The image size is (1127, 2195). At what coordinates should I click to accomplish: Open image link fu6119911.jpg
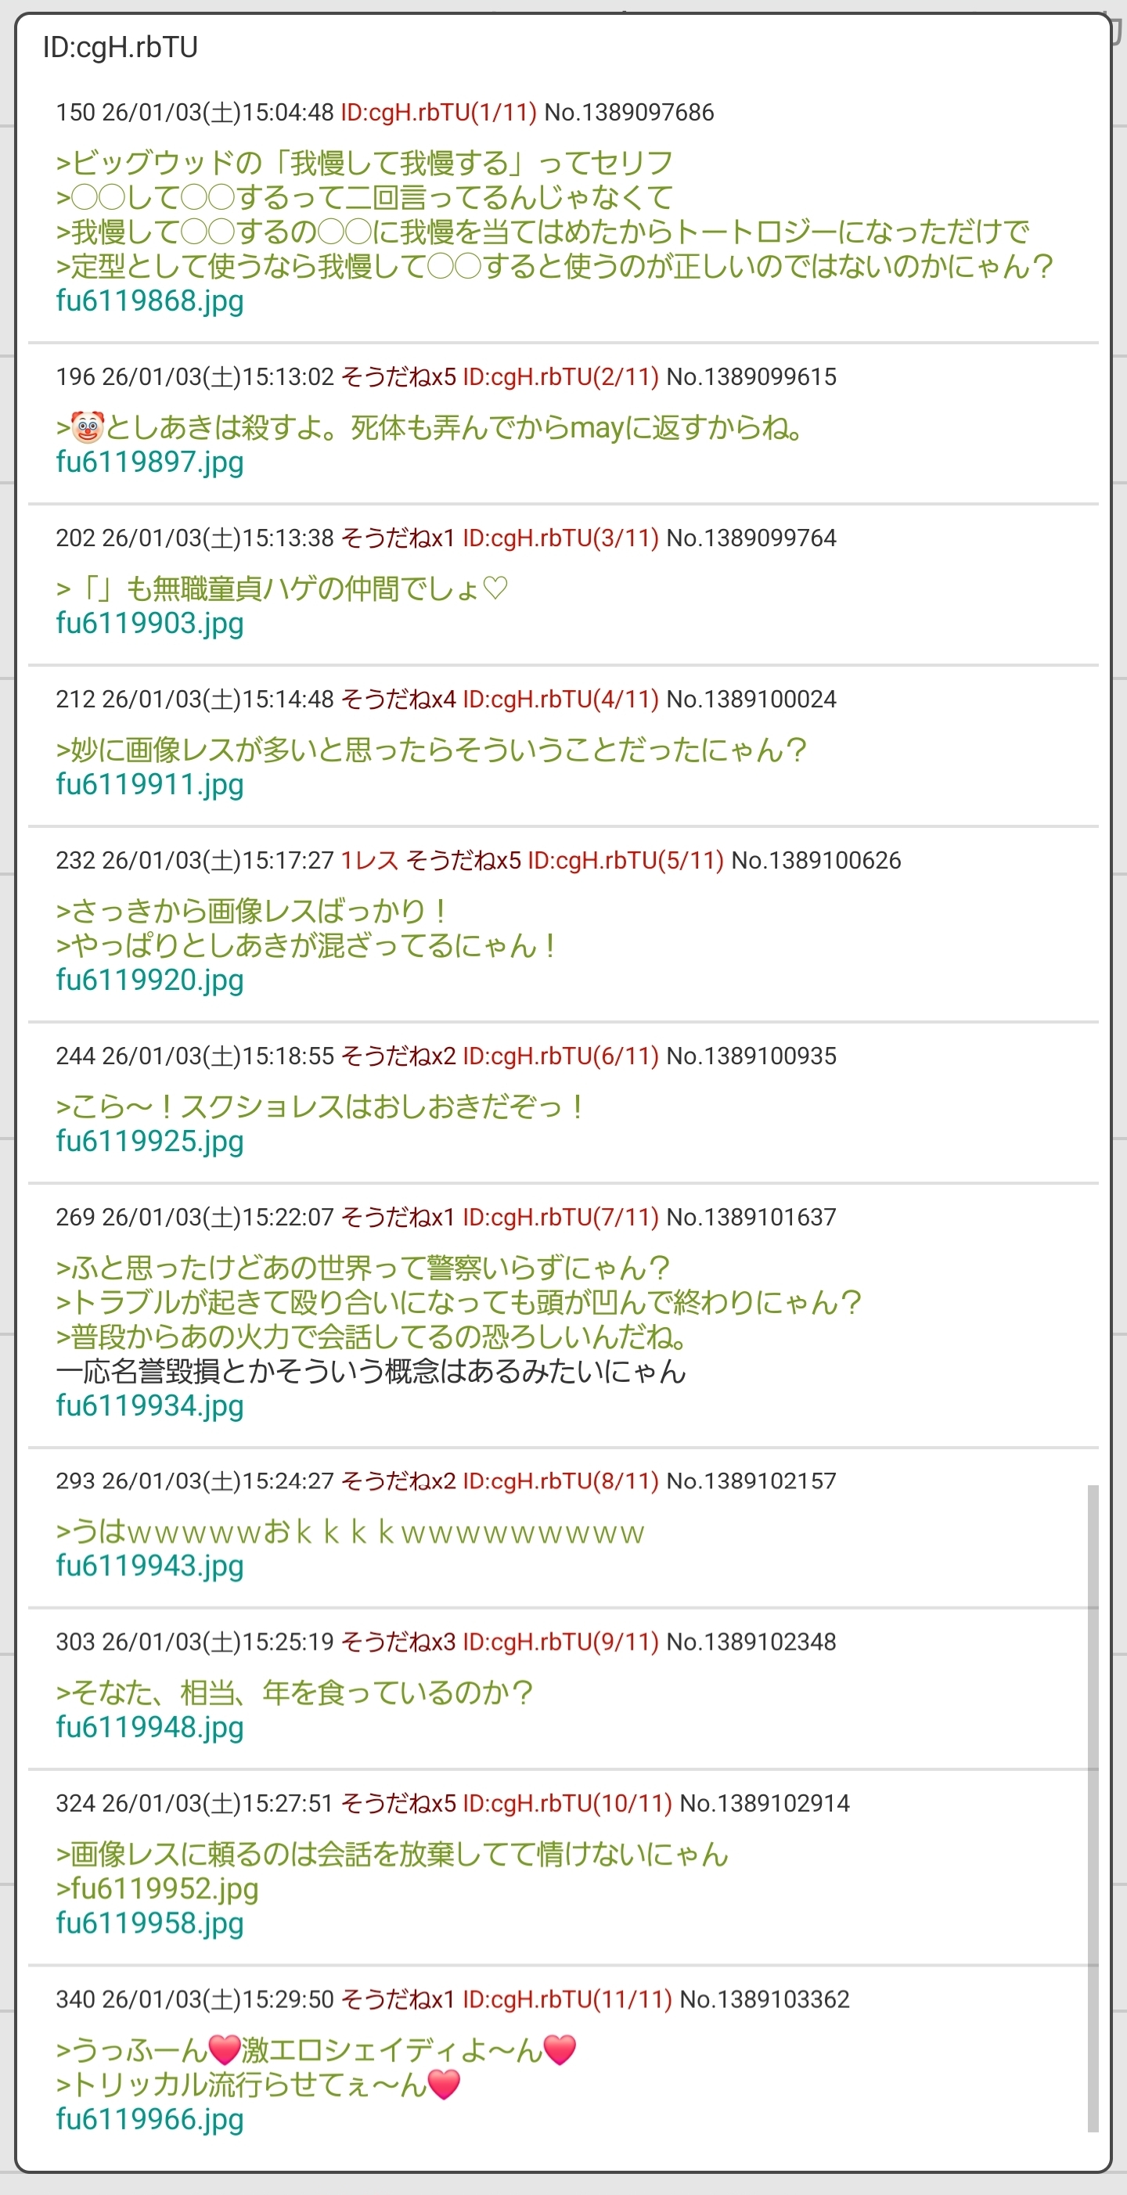[150, 784]
